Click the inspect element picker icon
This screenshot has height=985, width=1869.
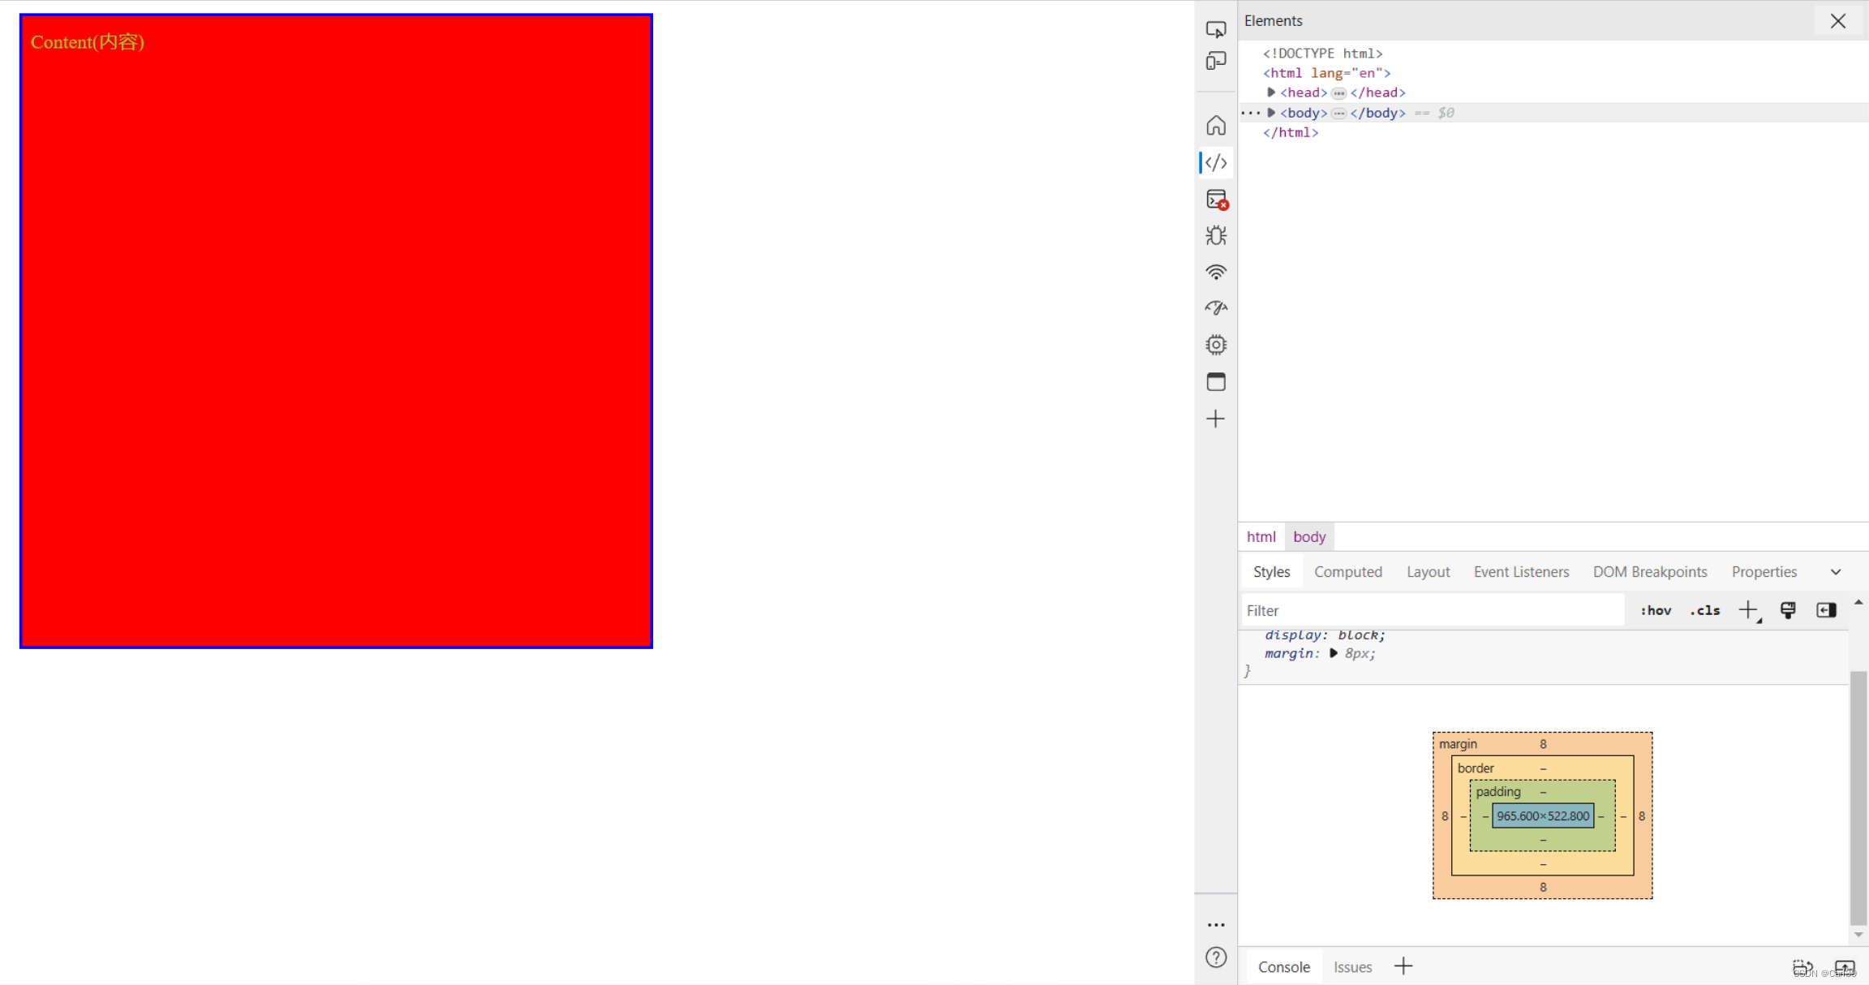tap(1215, 30)
